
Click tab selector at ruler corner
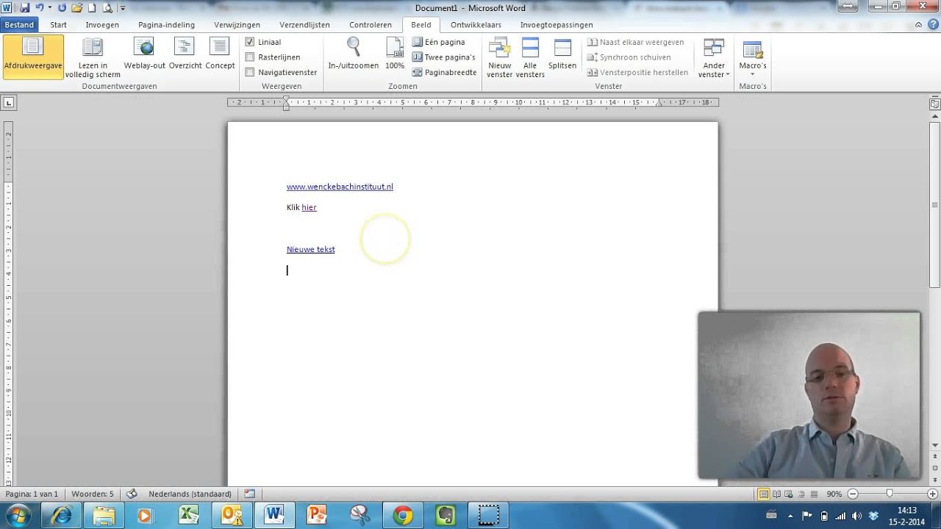point(8,103)
